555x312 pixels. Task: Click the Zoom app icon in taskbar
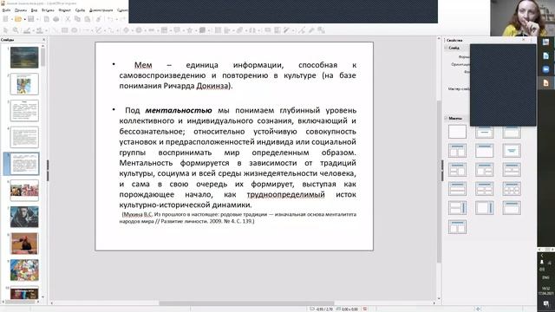545,69
